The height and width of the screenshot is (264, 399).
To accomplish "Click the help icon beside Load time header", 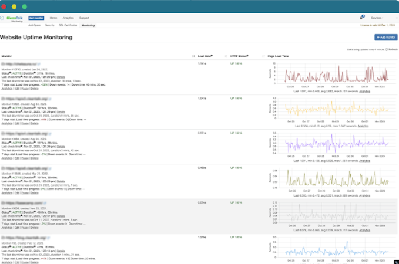I will tap(212, 55).
